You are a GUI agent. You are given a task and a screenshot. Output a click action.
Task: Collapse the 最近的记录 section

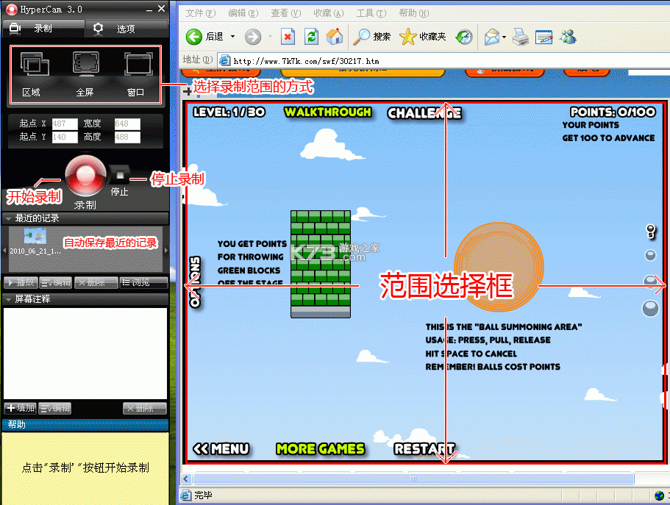(8, 218)
